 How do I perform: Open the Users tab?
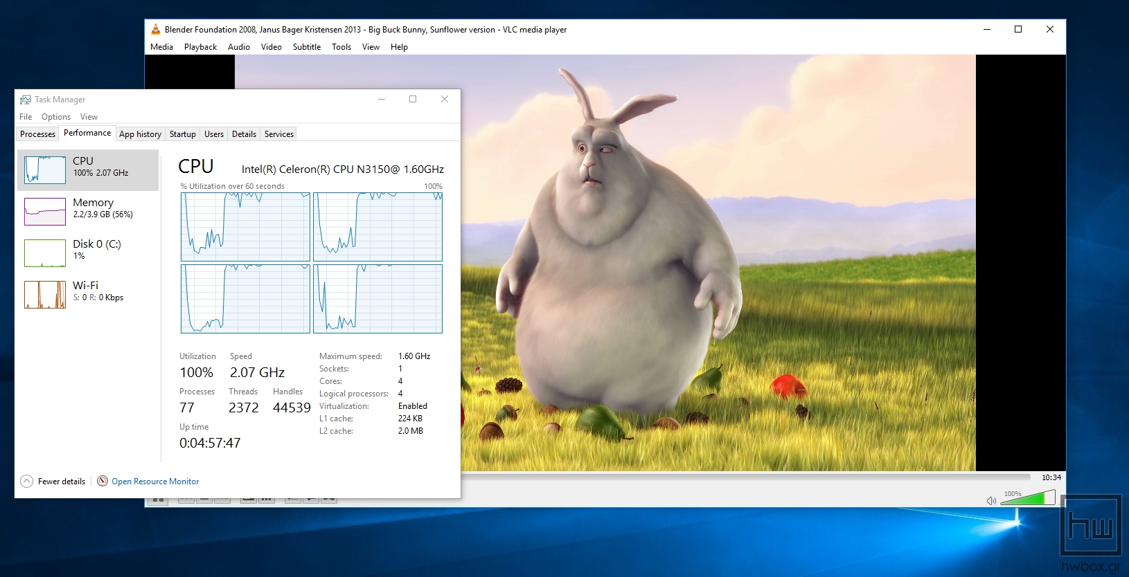click(214, 134)
